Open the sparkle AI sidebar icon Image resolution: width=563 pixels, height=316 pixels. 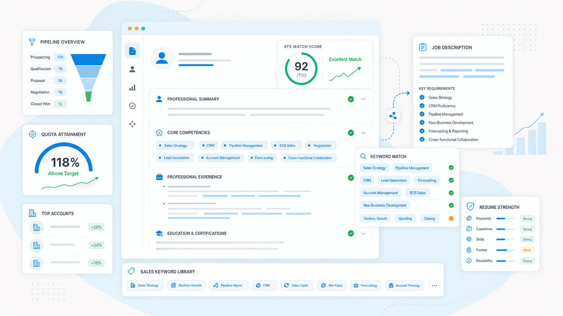pyautogui.click(x=132, y=124)
